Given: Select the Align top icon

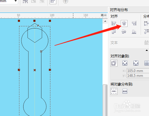Looking at the screenshot, I should 114,32.
